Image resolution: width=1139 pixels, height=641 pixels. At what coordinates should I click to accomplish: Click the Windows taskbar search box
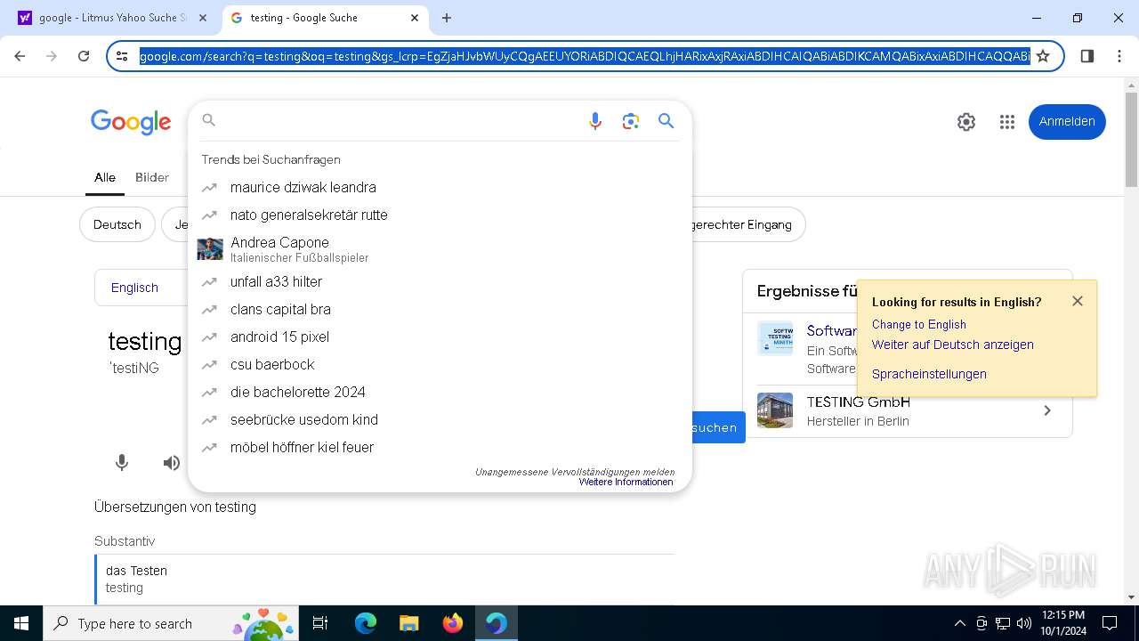[171, 623]
